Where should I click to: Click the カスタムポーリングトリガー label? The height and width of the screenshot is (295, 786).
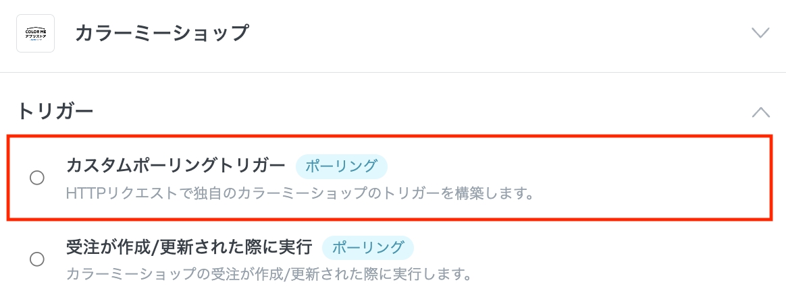(176, 166)
